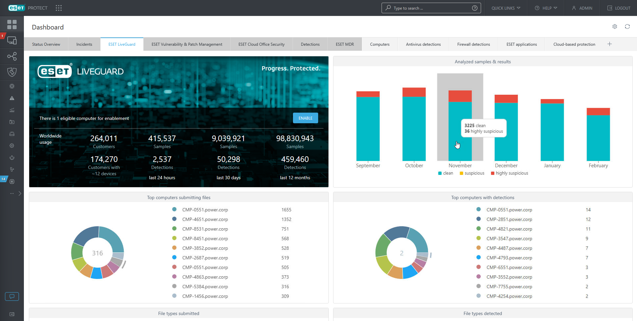Toggle the highly suspicious legend item

point(510,173)
